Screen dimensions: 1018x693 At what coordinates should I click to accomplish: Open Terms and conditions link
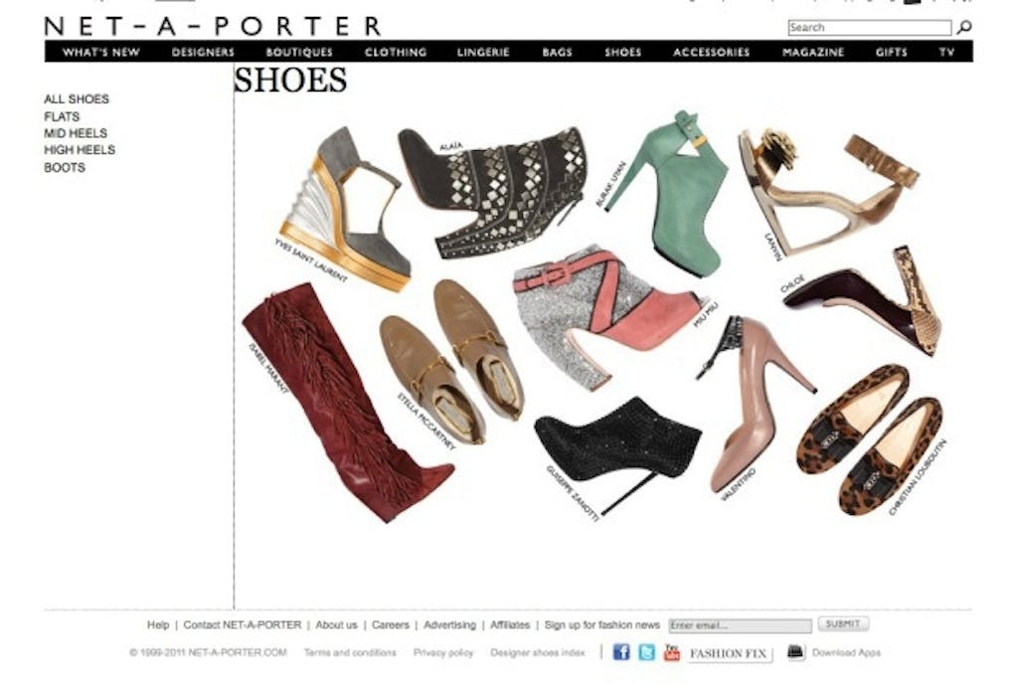(x=350, y=652)
